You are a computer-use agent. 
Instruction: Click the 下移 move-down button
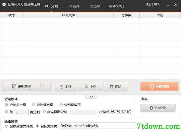(x=91, y=86)
